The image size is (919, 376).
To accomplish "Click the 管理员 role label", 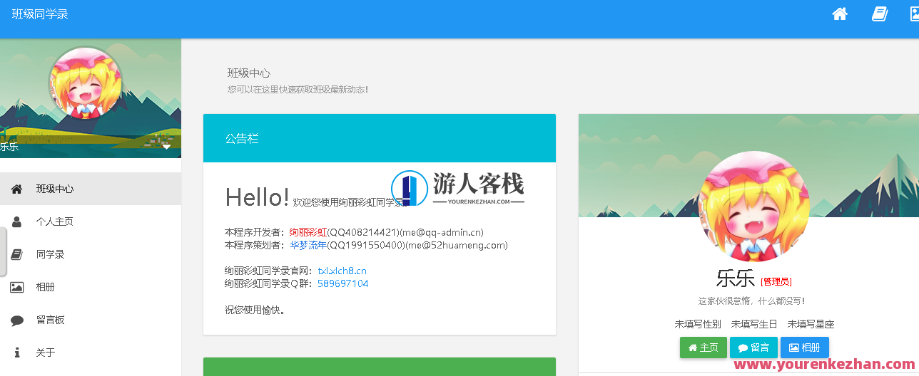I will pos(776,281).
